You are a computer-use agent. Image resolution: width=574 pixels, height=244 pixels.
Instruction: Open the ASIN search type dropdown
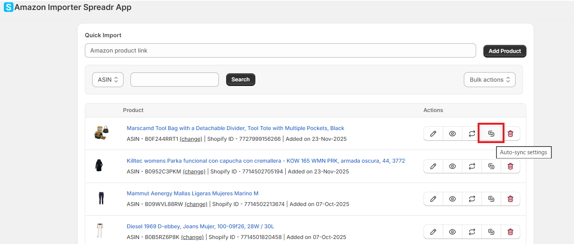pyautogui.click(x=108, y=79)
